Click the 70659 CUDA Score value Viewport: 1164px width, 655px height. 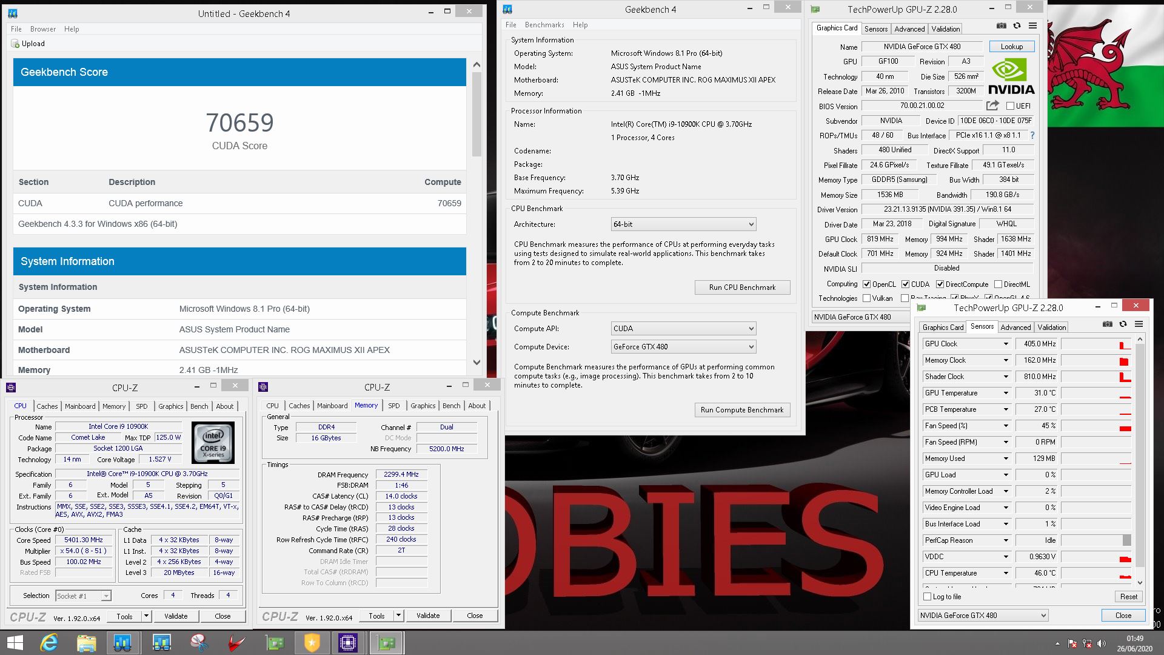(239, 123)
